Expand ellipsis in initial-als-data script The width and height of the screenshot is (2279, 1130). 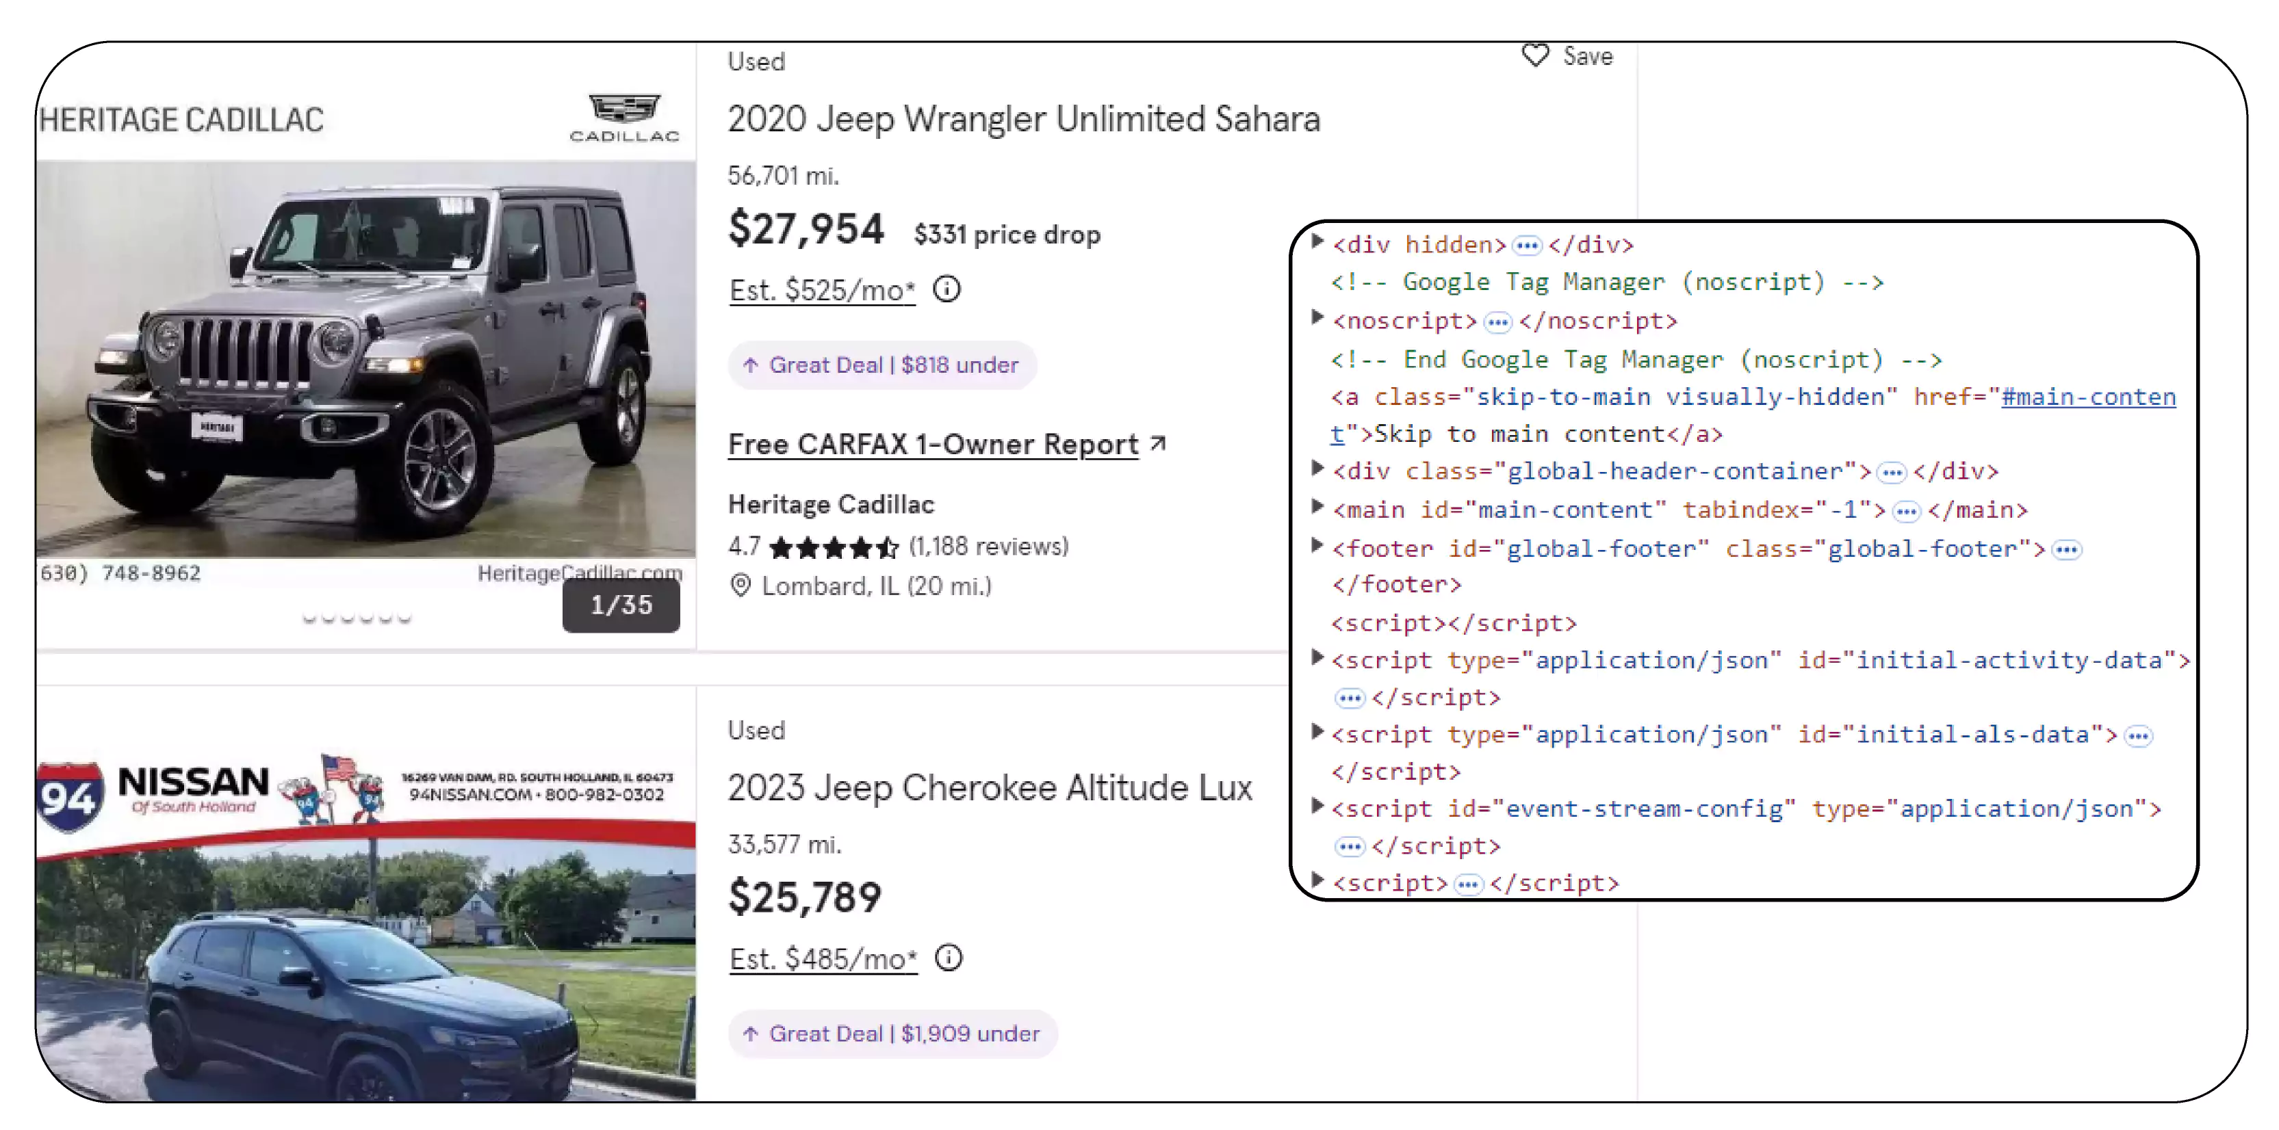click(2138, 735)
